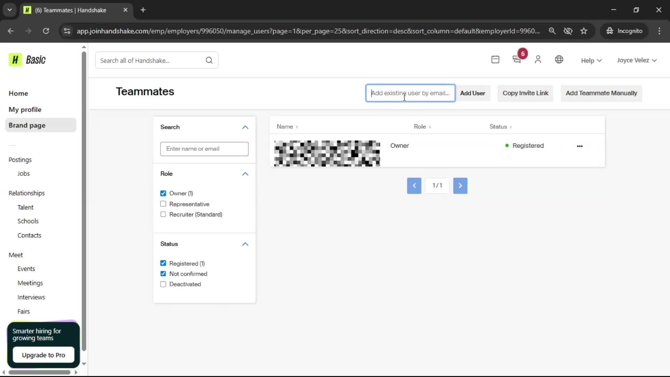Open Interviews in sidebar

pyautogui.click(x=31, y=297)
